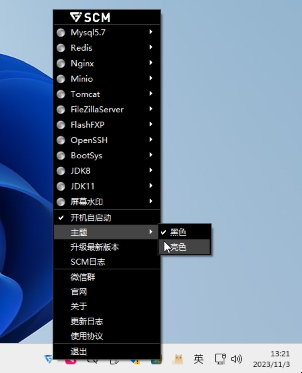Click the status dot beside 屏幕水印
302x373 pixels.
coord(61,202)
